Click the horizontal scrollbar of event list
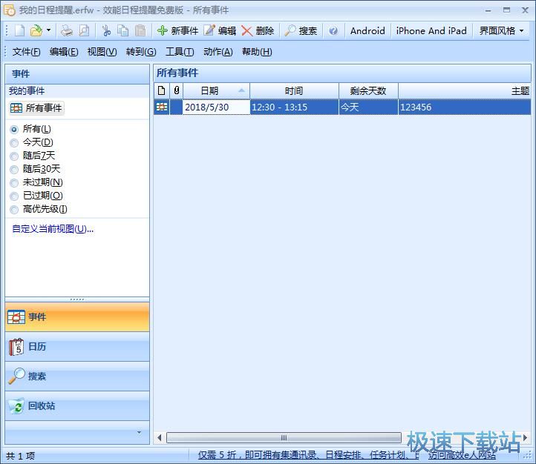 click(x=283, y=437)
